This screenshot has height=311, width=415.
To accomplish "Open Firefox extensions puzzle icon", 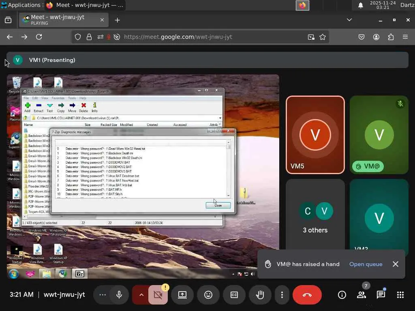I will [391, 37].
